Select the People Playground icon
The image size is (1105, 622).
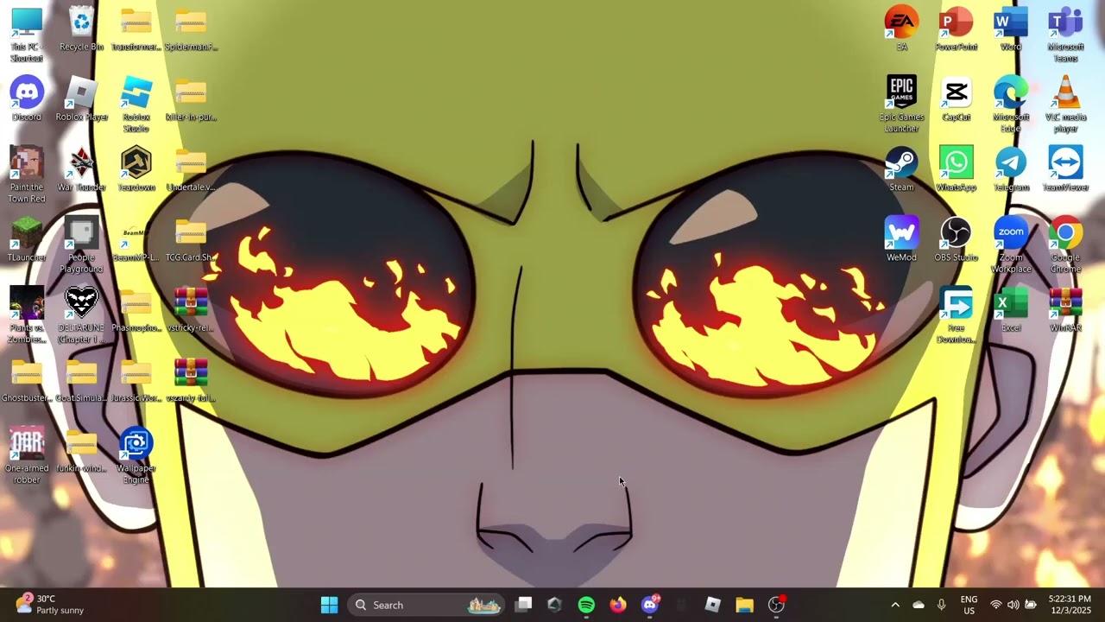[x=81, y=245]
